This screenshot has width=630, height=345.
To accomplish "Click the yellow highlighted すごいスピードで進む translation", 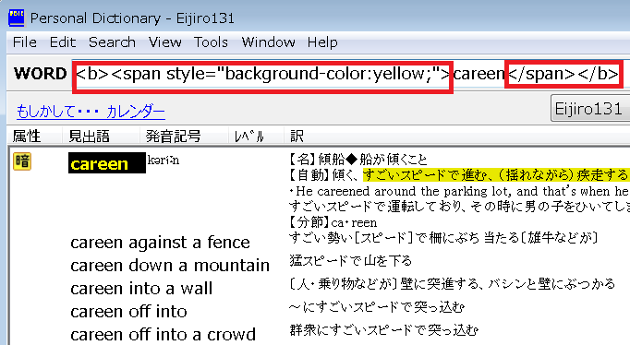I will point(495,175).
